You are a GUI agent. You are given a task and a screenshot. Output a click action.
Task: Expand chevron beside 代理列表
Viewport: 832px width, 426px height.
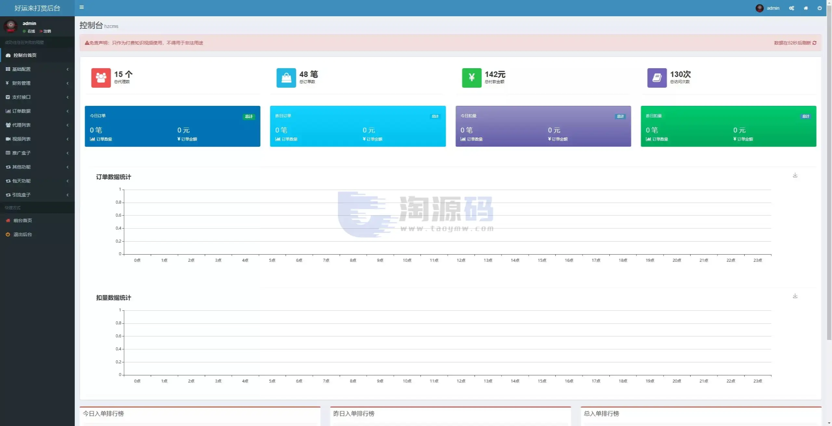click(x=68, y=125)
